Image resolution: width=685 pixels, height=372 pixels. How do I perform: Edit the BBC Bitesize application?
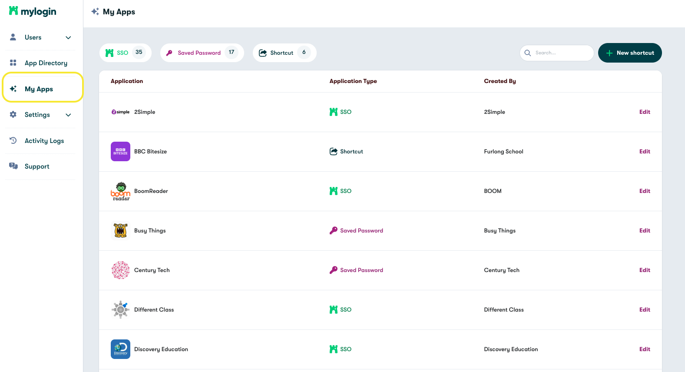pos(645,151)
